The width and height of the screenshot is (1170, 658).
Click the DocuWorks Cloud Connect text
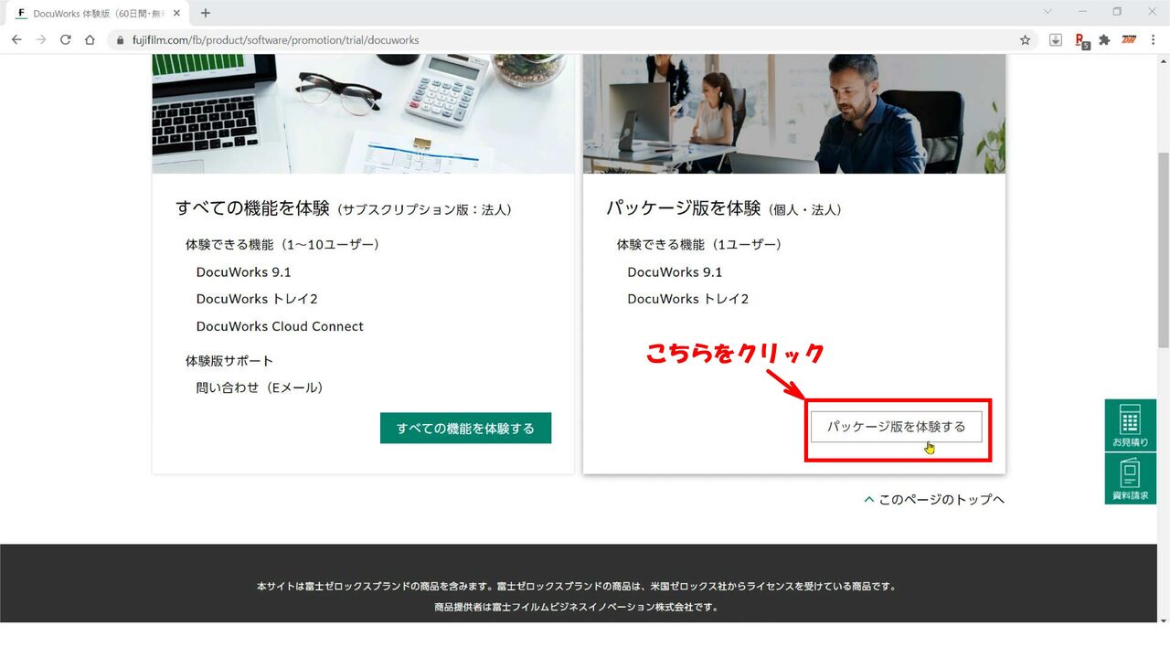pos(280,326)
